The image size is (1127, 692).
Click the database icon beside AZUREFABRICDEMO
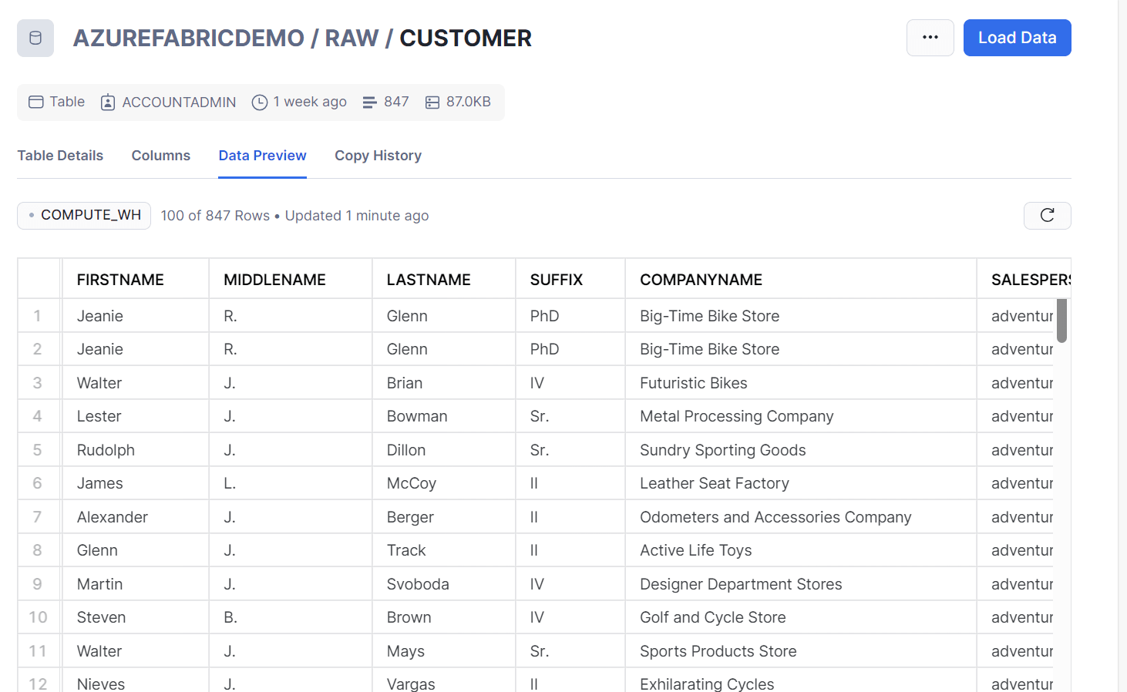(35, 38)
